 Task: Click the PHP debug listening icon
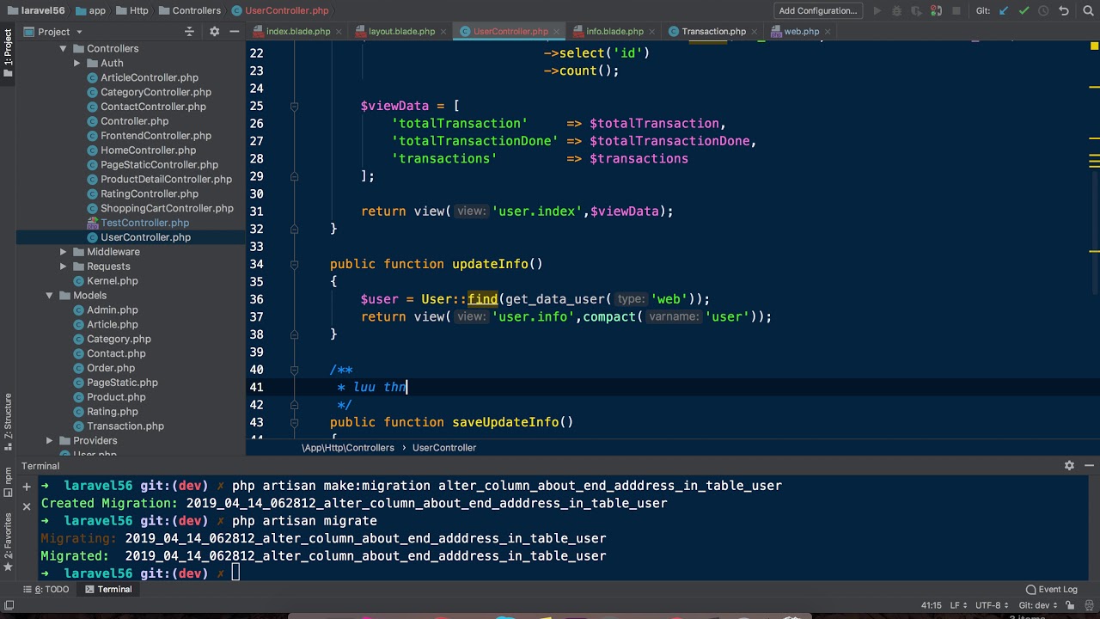coord(938,11)
